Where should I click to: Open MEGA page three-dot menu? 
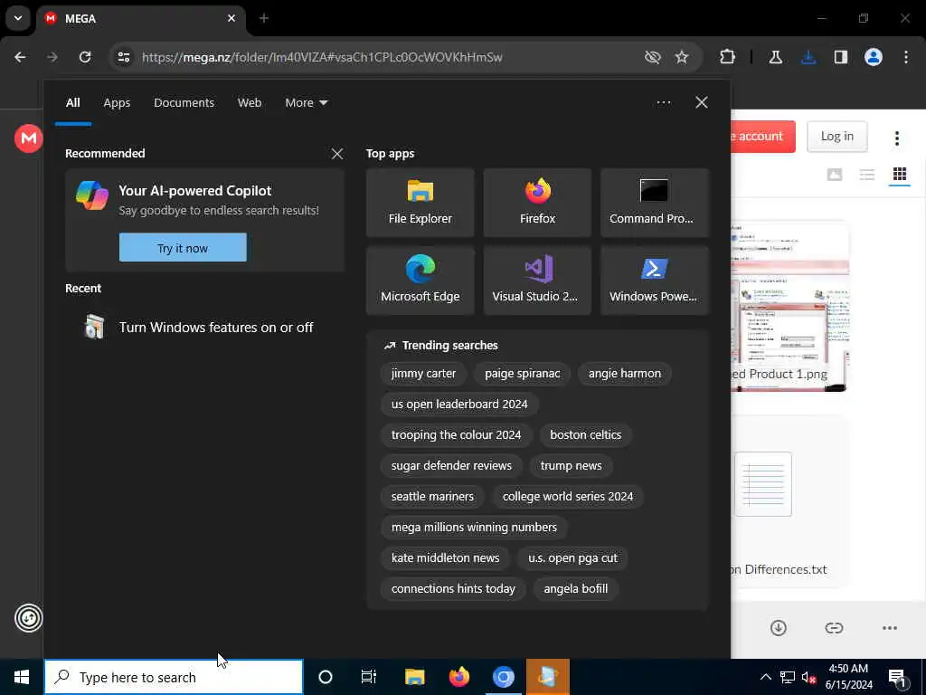pyautogui.click(x=896, y=138)
